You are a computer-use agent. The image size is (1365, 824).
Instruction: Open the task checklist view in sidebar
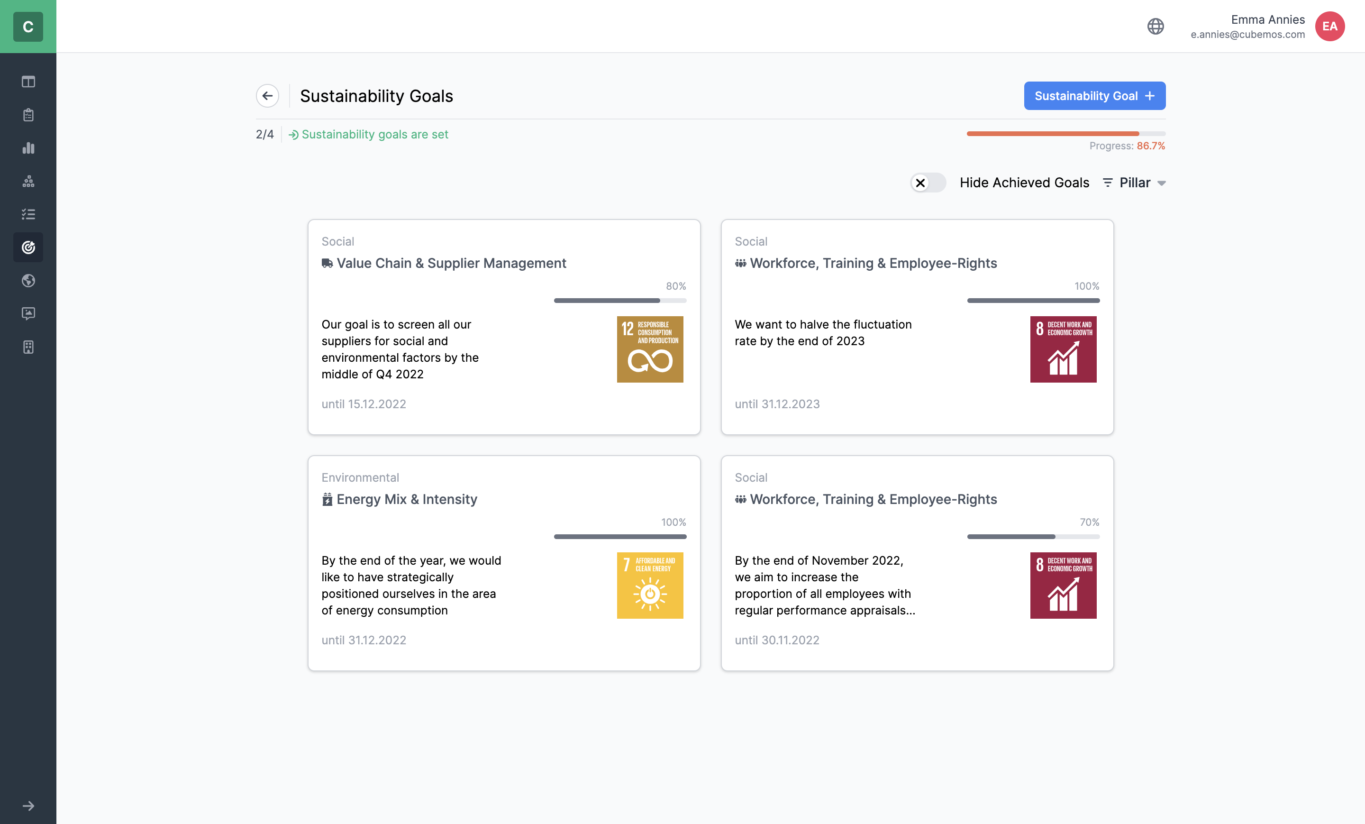coord(28,214)
